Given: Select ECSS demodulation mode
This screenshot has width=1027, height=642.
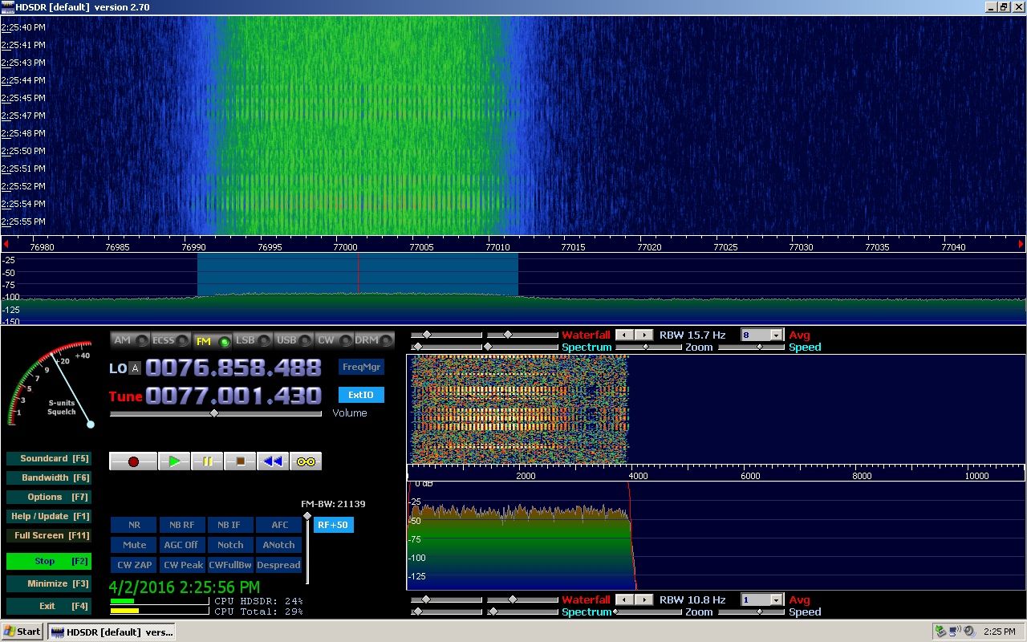Looking at the screenshot, I should click(171, 340).
